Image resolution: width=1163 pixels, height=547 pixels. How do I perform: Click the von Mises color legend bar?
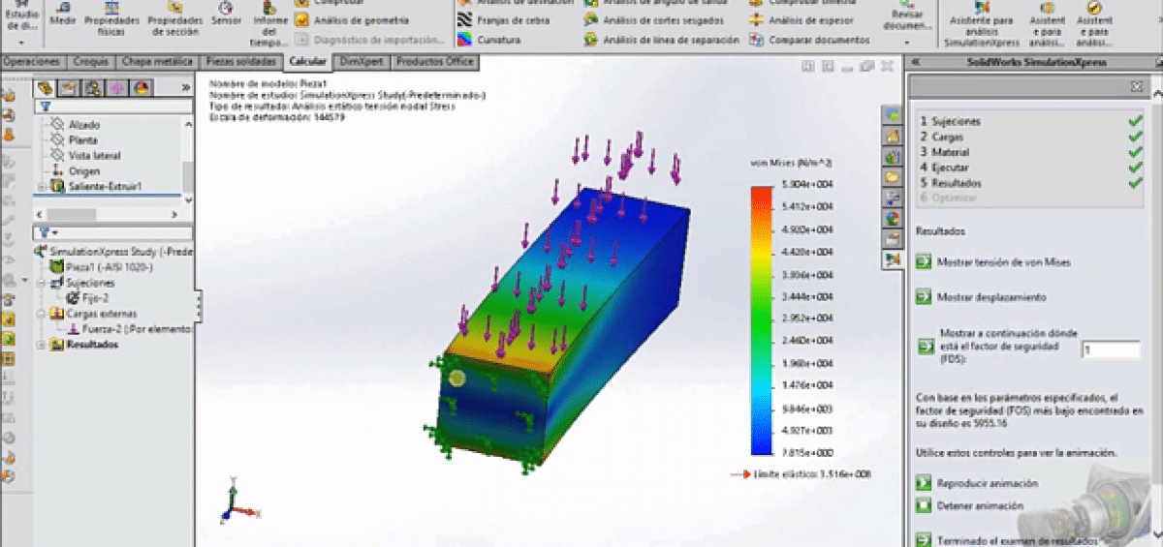[x=763, y=319]
